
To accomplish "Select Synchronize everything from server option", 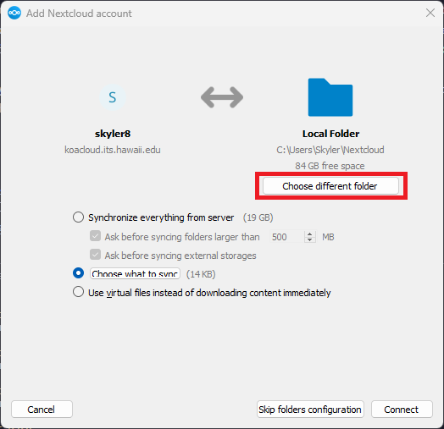I will pyautogui.click(x=78, y=217).
